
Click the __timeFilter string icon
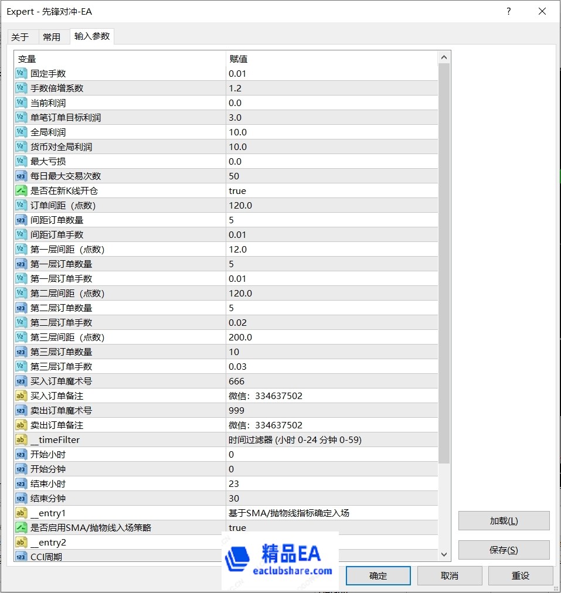coord(21,439)
